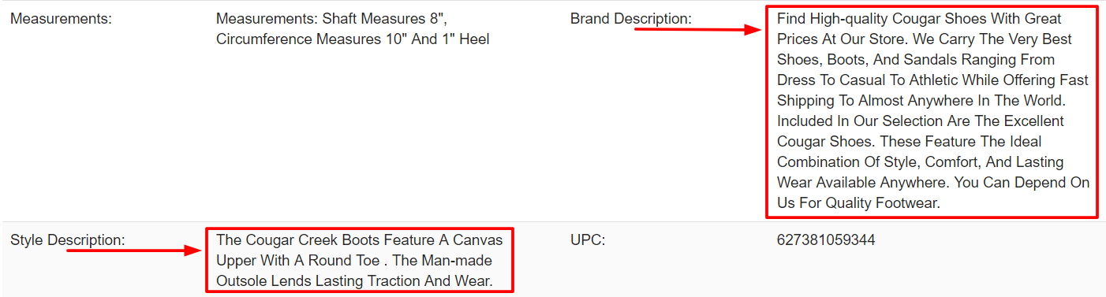Click 'Included In Our Selection Are The Excellent'
Viewport: 1106px width, 297px height.
[x=921, y=121]
